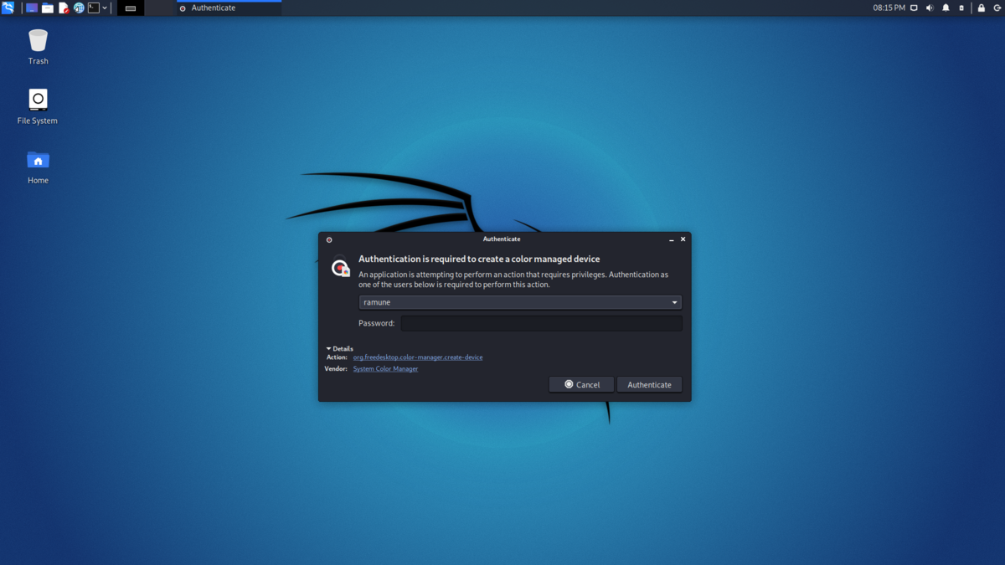
Task: Focus the Password input field
Action: 541,323
